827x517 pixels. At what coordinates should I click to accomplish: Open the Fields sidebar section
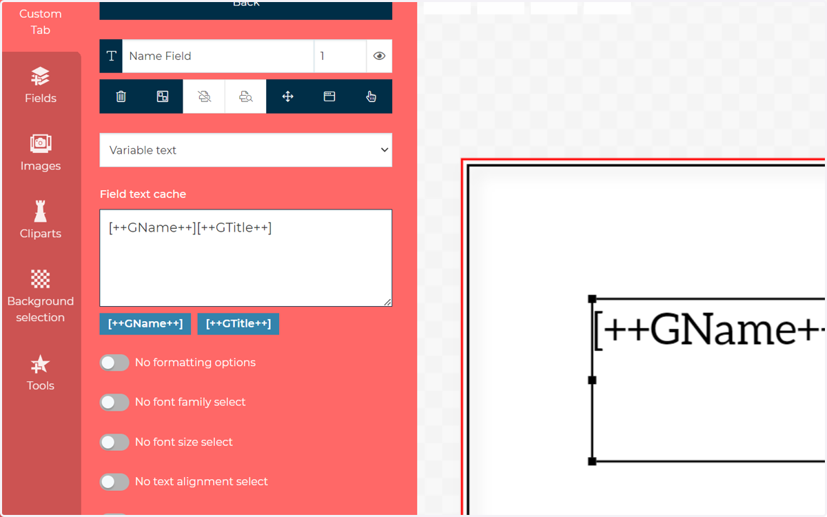coord(41,85)
